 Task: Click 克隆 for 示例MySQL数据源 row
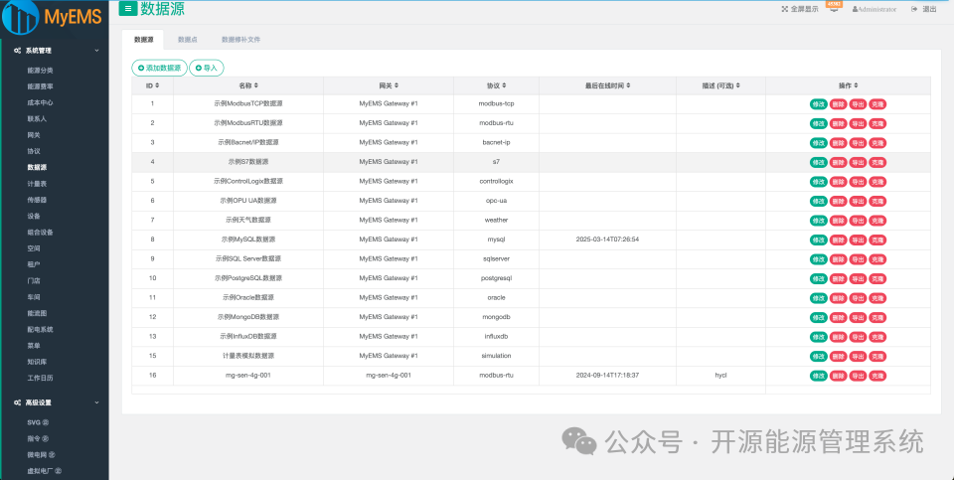tap(876, 240)
